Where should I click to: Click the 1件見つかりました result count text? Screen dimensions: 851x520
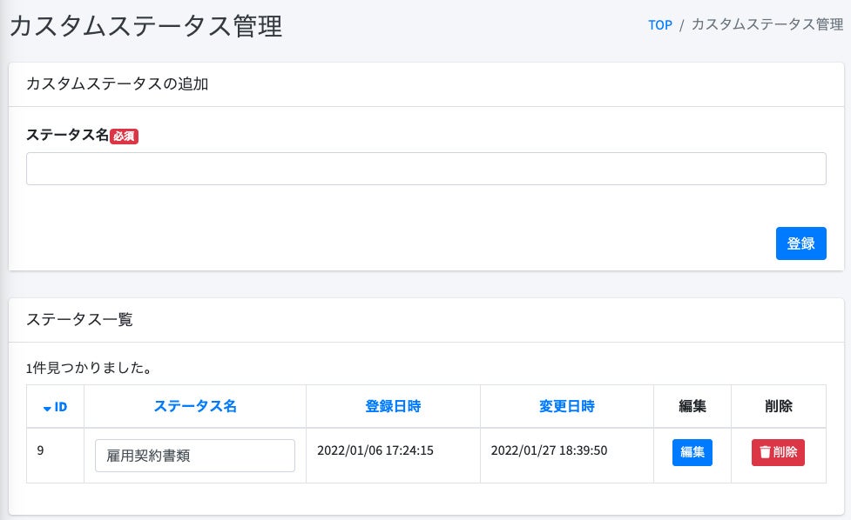91,368
